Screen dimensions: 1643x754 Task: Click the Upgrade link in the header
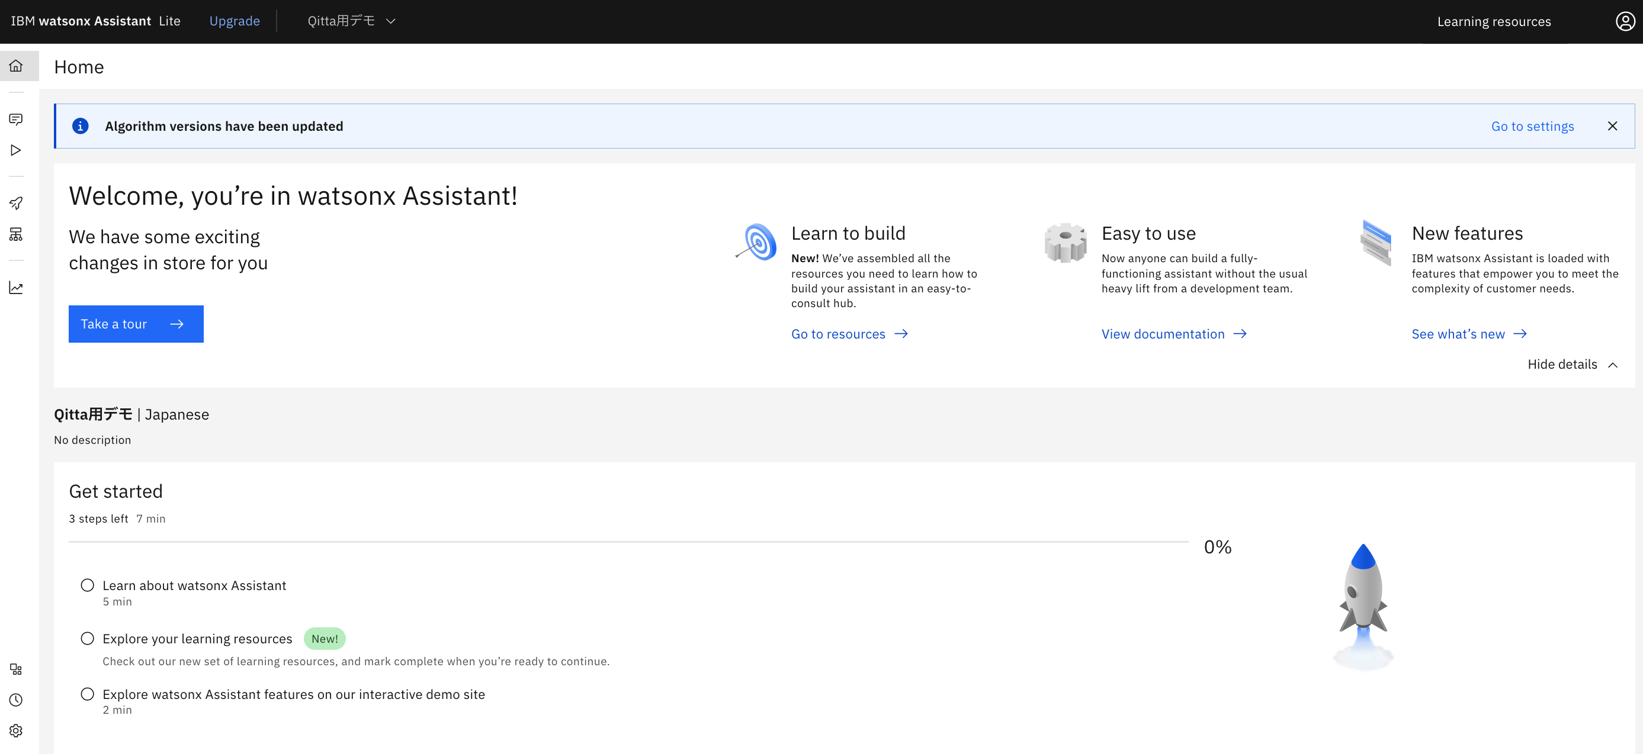tap(234, 21)
